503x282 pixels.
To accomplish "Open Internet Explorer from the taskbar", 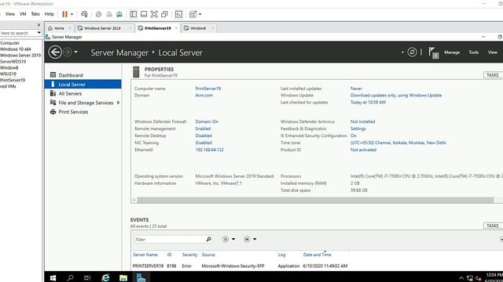I will click(105, 277).
